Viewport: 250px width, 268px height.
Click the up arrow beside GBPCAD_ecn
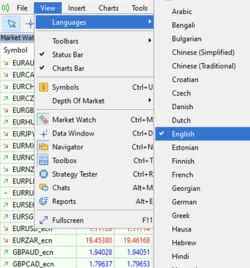(x=6, y=264)
